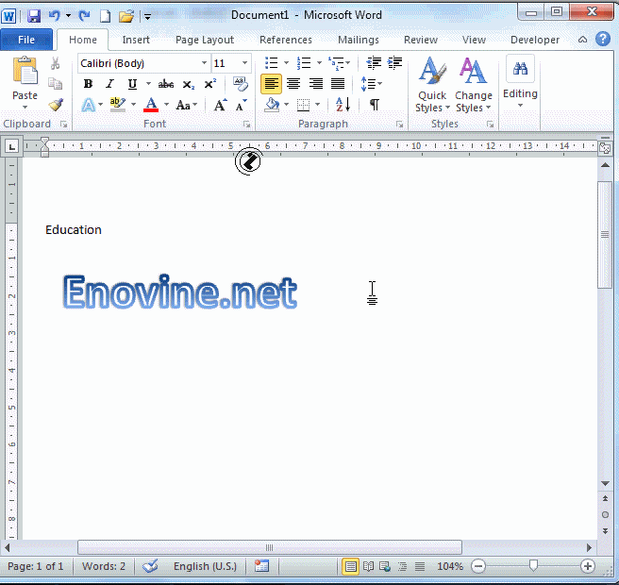Open the Paste options dropdown arrow
Screen dimensions: 619x585
(25, 108)
